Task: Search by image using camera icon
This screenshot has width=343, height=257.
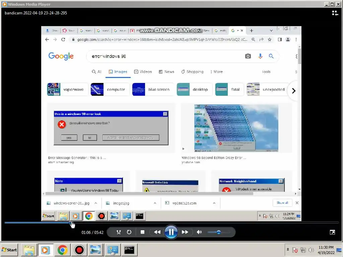Action: (248, 56)
